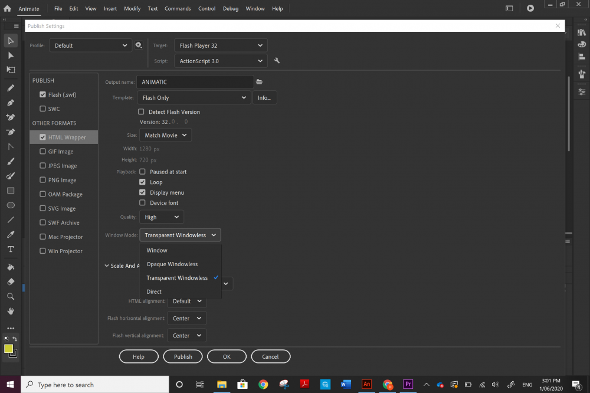This screenshot has width=590, height=393.
Task: Open the Quality dropdown
Action: [162, 217]
